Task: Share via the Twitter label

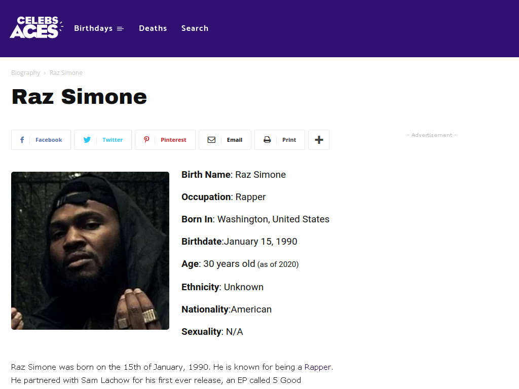Action: click(x=113, y=140)
